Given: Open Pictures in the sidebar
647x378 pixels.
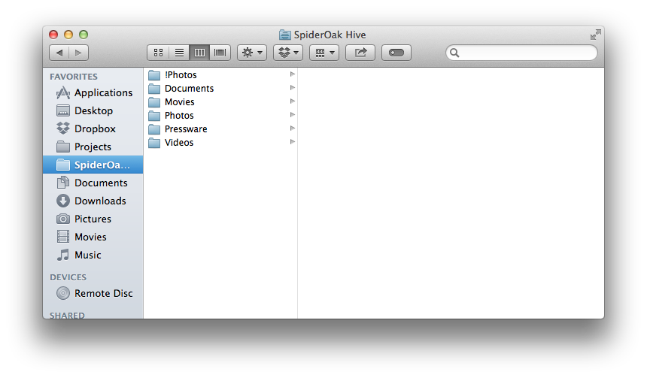Looking at the screenshot, I should coord(93,219).
